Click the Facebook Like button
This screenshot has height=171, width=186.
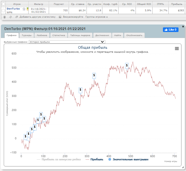pyautogui.click(x=170, y=30)
